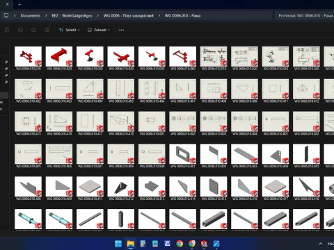
Task: Go to Documents in the breadcrumb
Action: tap(31, 15)
